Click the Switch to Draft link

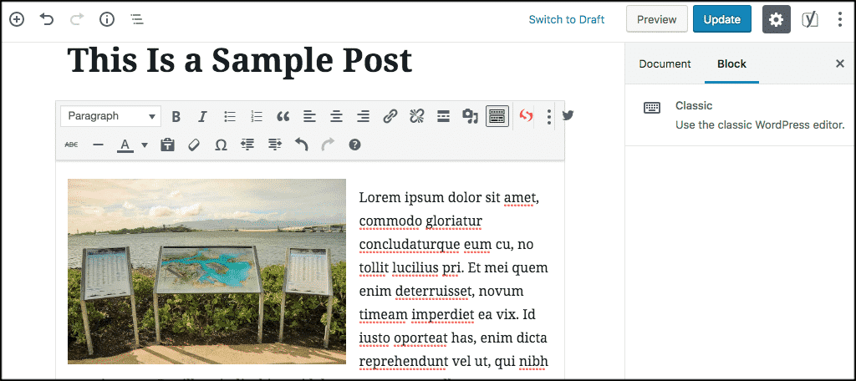pos(567,19)
